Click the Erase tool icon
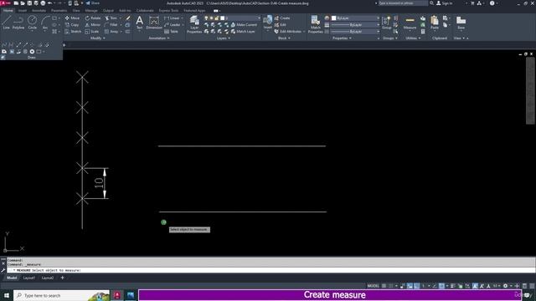536x301 pixels. pyautogui.click(x=128, y=18)
